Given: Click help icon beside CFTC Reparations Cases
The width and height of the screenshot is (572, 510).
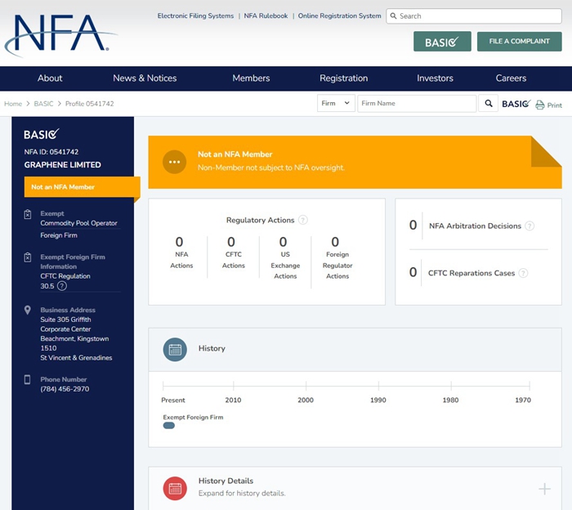Looking at the screenshot, I should click(523, 273).
